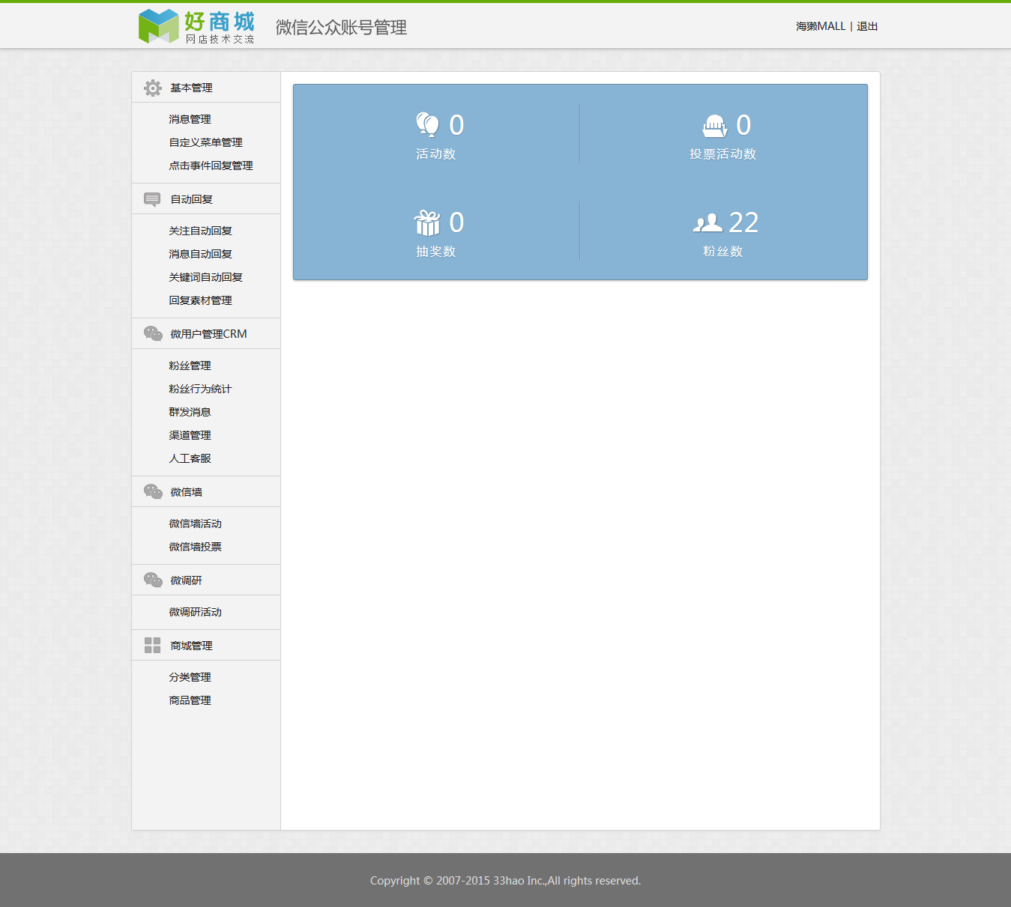Click the balloon icon for 活动数

pos(428,124)
